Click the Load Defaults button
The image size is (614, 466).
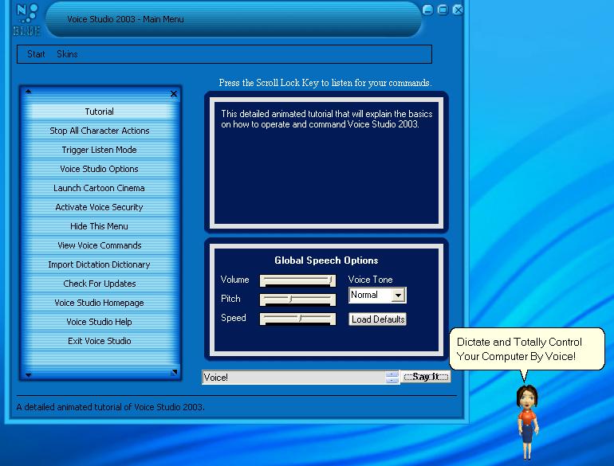tap(377, 319)
